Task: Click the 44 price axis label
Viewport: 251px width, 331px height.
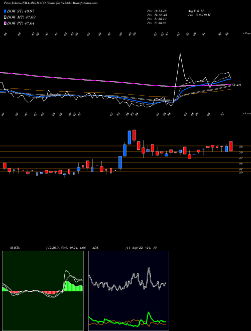Action: pos(240,163)
